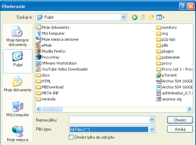Go up one folder level icon
The height and width of the screenshot is (145, 196).
143,17
